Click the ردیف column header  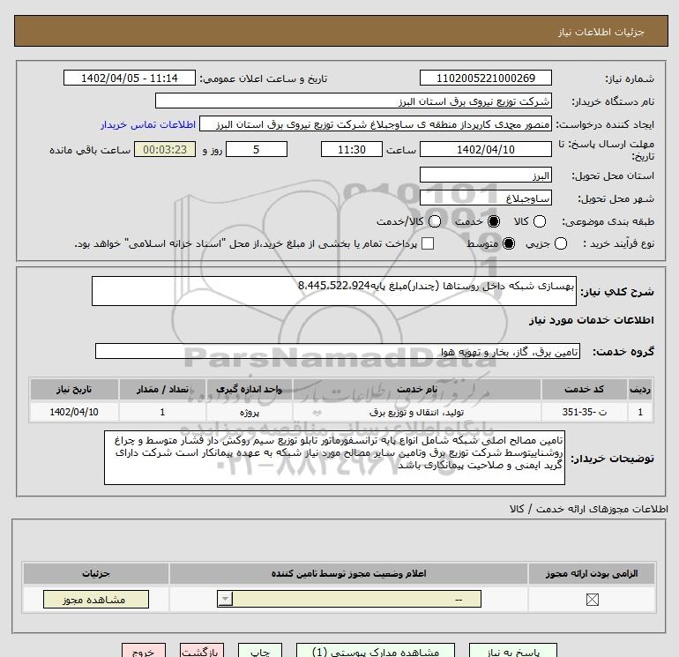[x=640, y=389]
